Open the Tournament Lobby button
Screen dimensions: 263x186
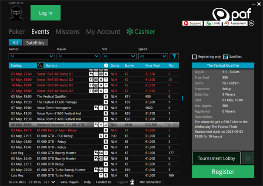[x=216, y=158]
